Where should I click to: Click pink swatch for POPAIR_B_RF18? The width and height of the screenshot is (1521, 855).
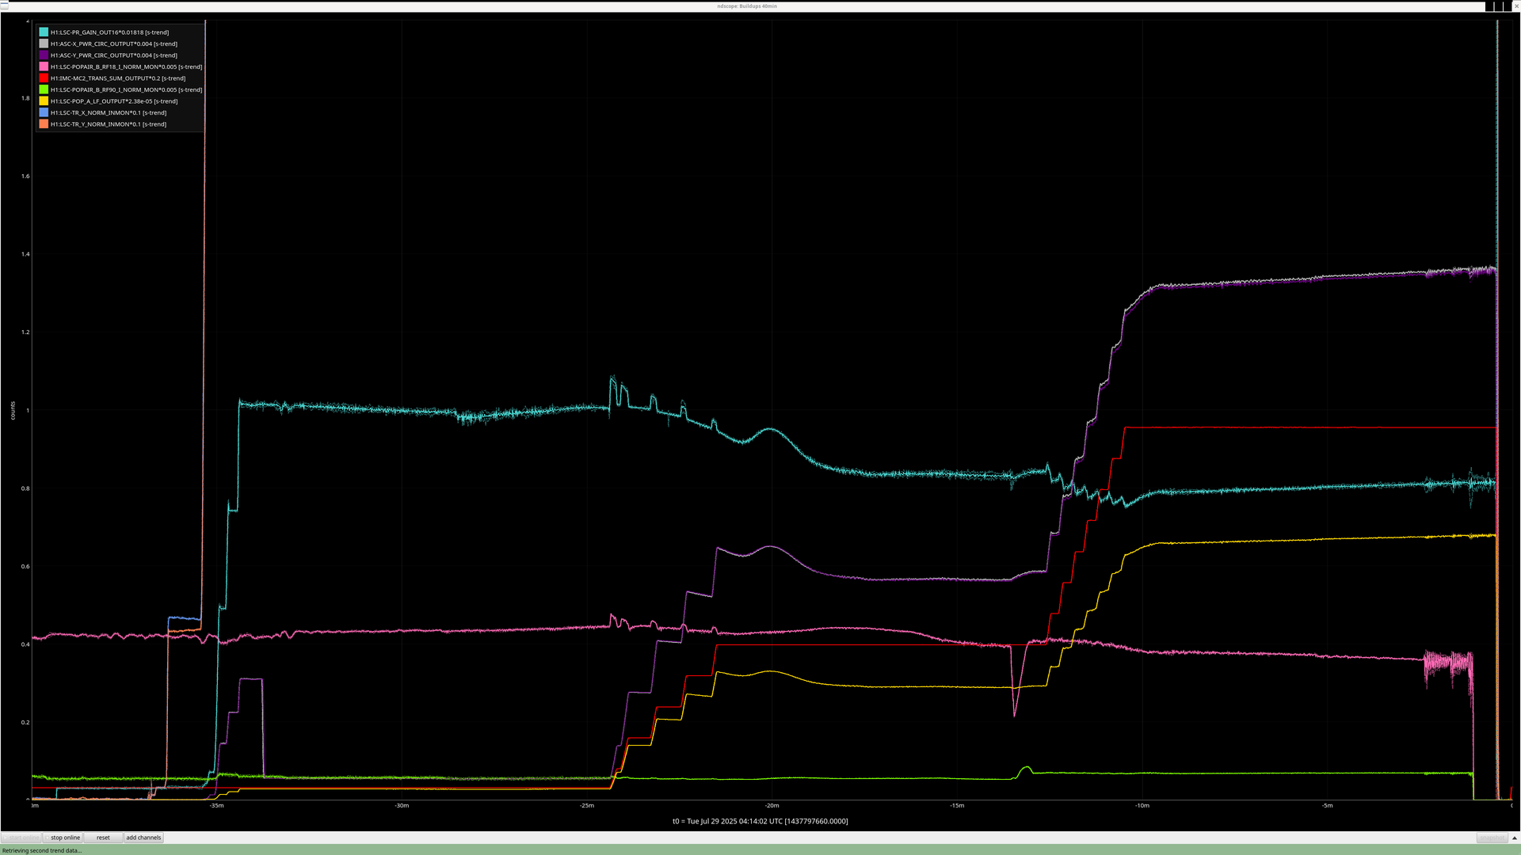44,67
